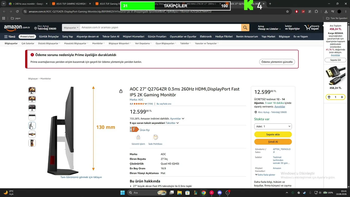Open File Explorer from the taskbar

pos(179,193)
